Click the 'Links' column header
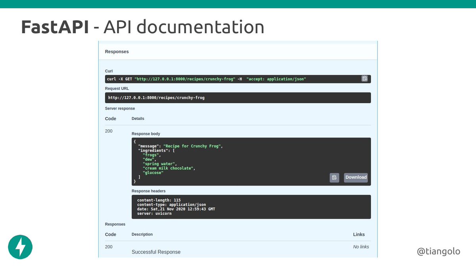 click(359, 235)
